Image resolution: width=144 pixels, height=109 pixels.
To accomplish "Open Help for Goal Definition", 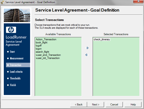I will pos(133,105).
